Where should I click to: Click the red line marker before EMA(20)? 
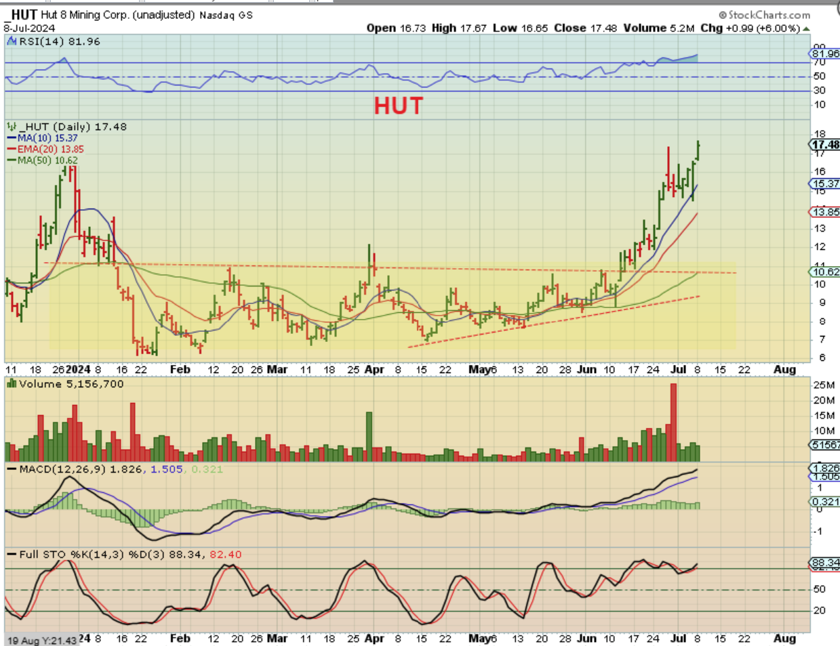(12, 150)
